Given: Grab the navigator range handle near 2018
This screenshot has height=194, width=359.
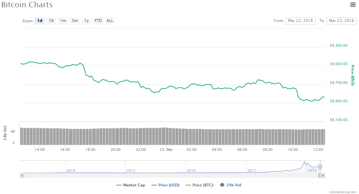Looking at the screenshot, I should point(320,167).
